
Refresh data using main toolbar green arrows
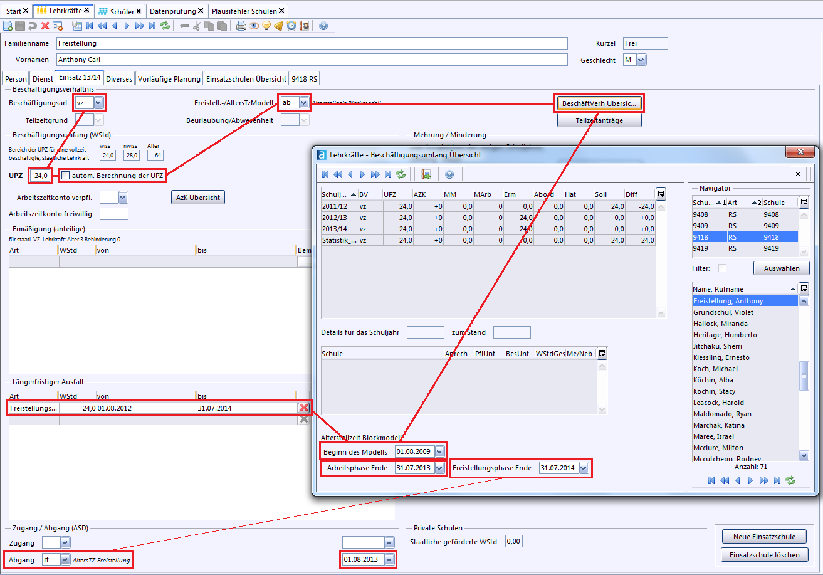click(x=165, y=26)
